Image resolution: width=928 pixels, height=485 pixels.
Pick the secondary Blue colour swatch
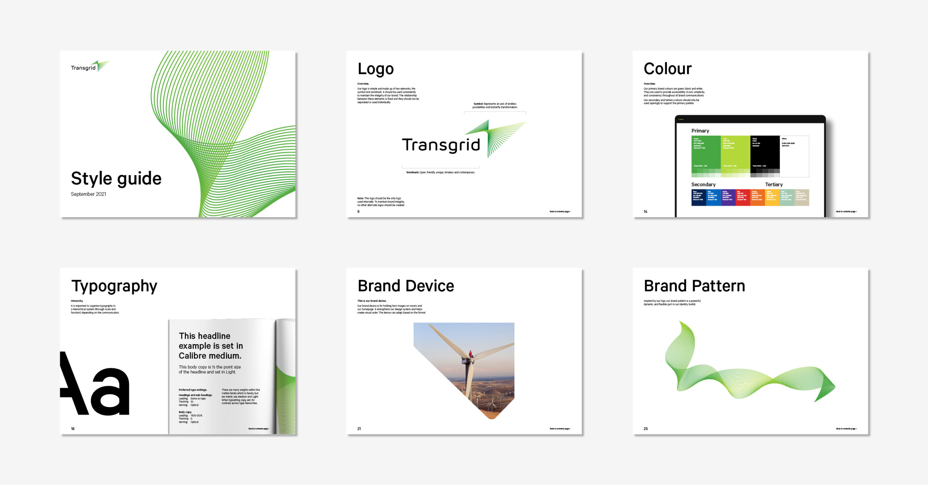[713, 197]
